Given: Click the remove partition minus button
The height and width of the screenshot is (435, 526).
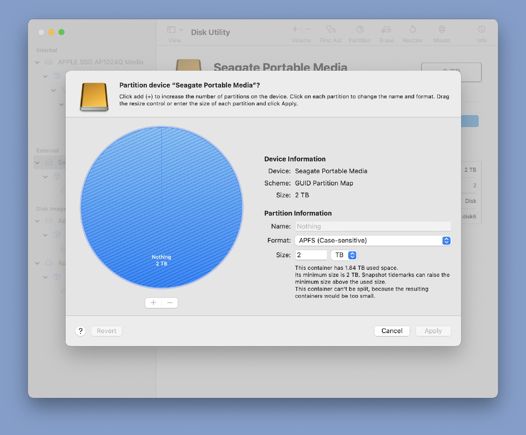Looking at the screenshot, I should pyautogui.click(x=170, y=303).
